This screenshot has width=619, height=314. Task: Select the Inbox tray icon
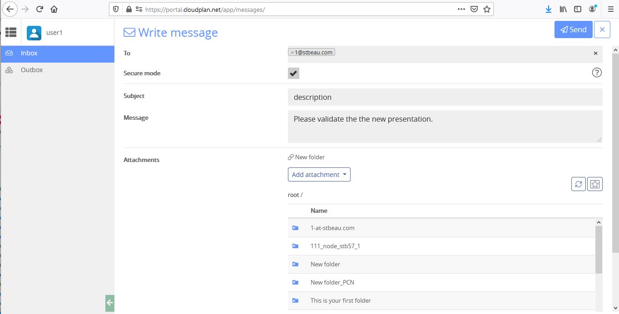point(10,53)
